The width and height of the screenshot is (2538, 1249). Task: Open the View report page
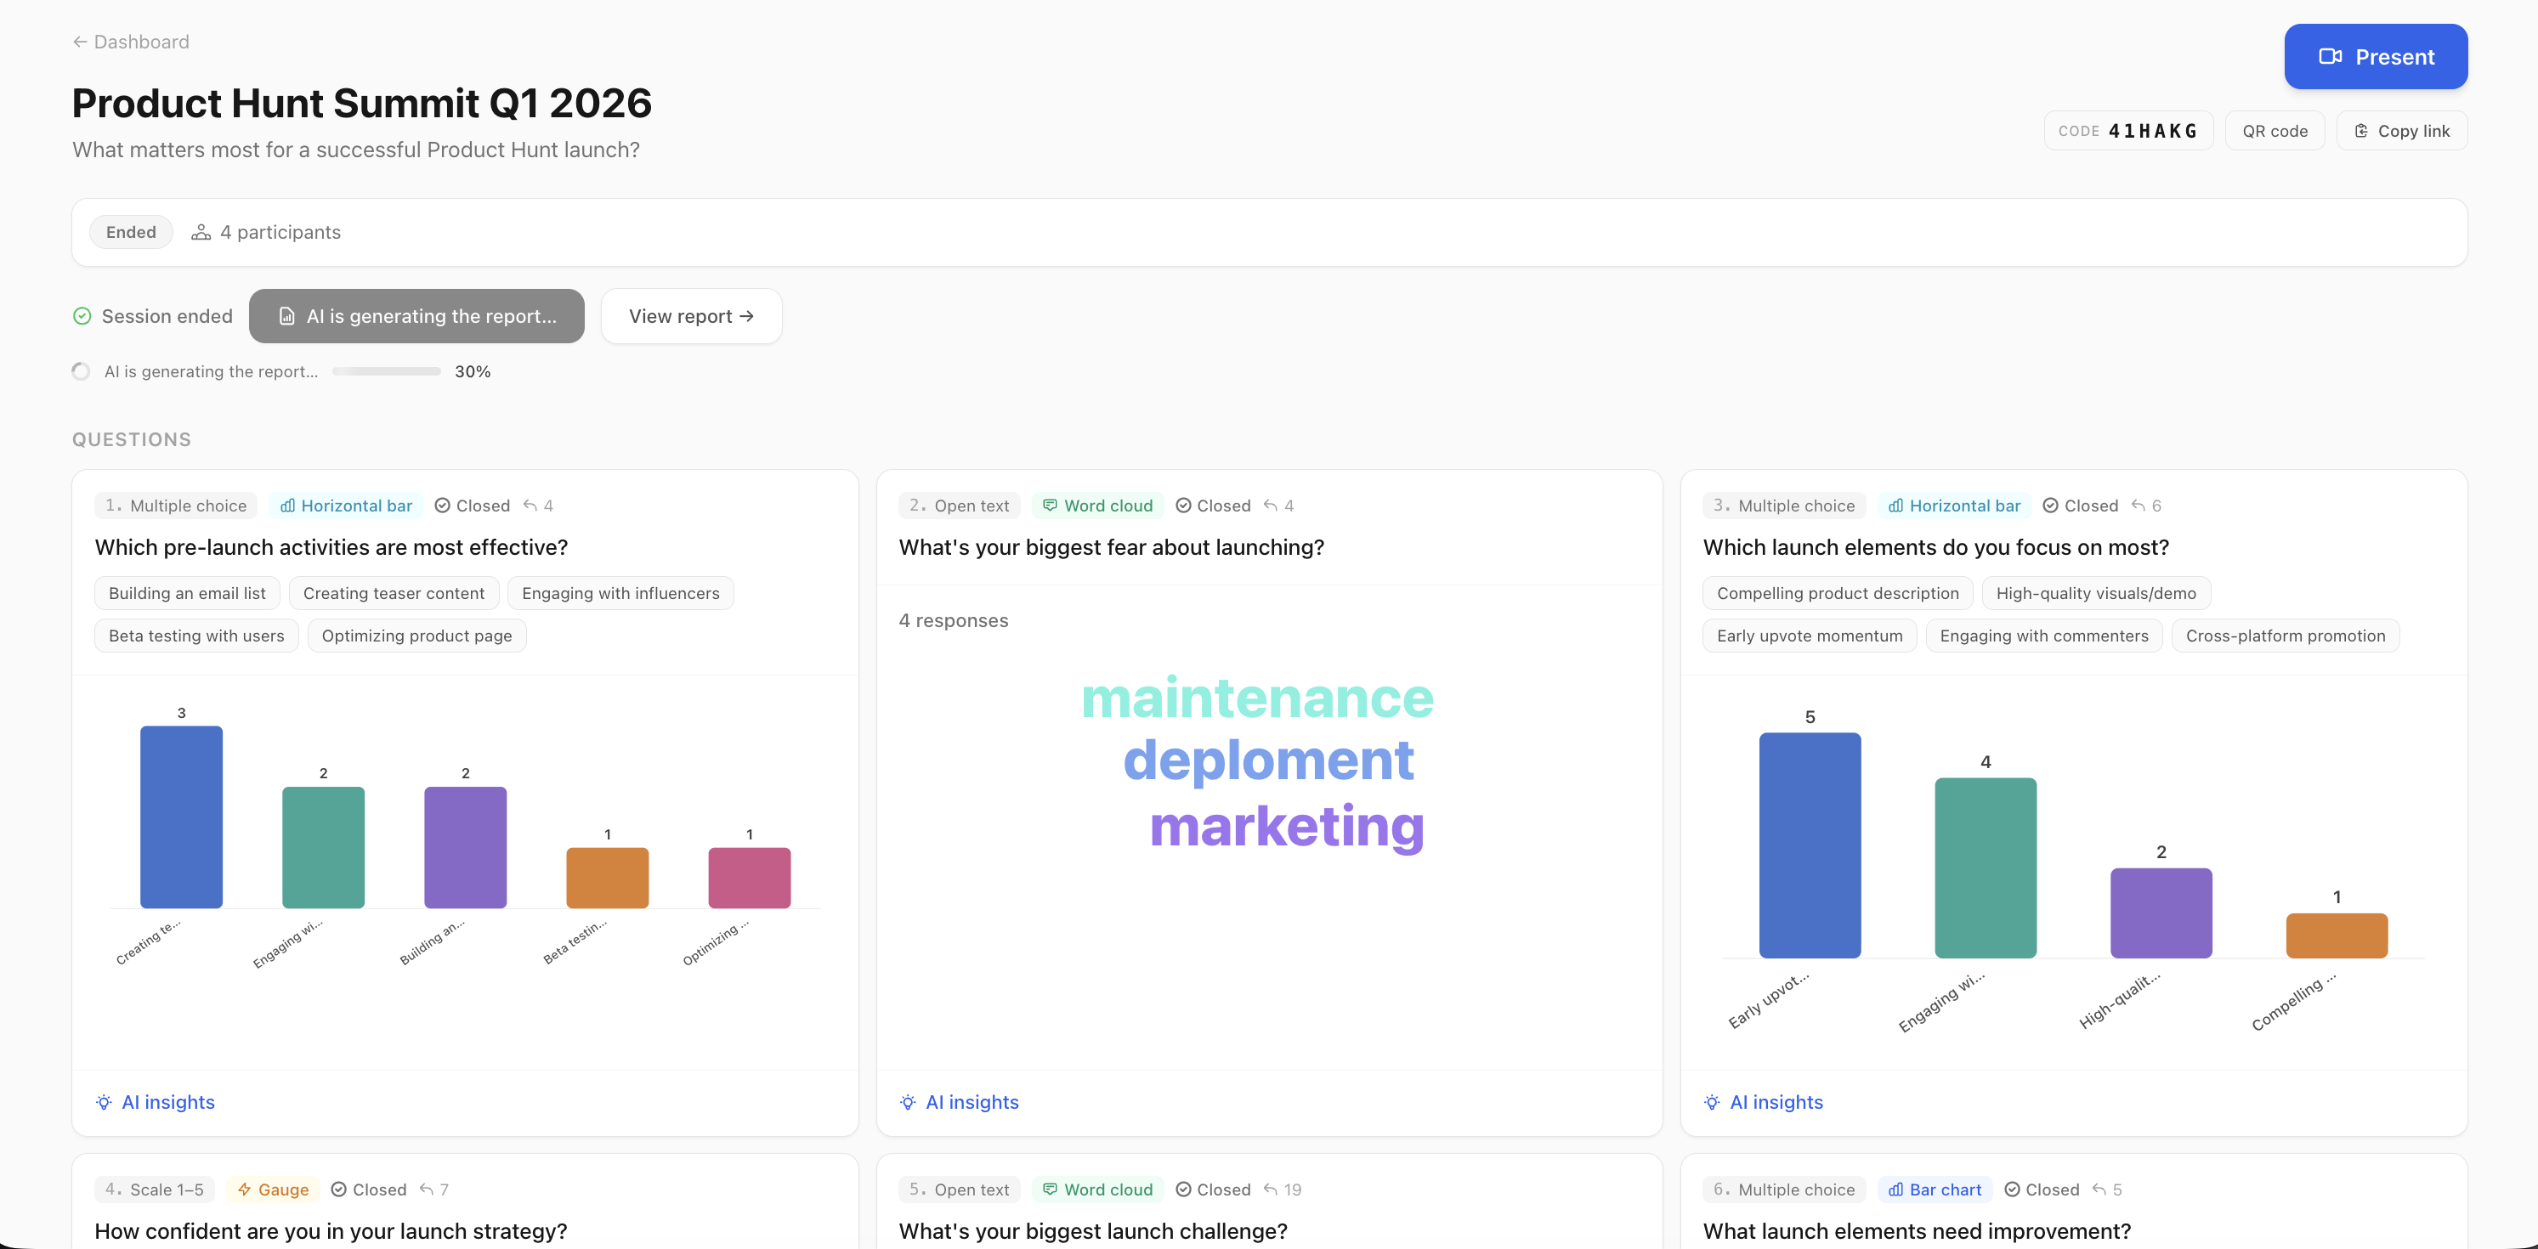[691, 316]
